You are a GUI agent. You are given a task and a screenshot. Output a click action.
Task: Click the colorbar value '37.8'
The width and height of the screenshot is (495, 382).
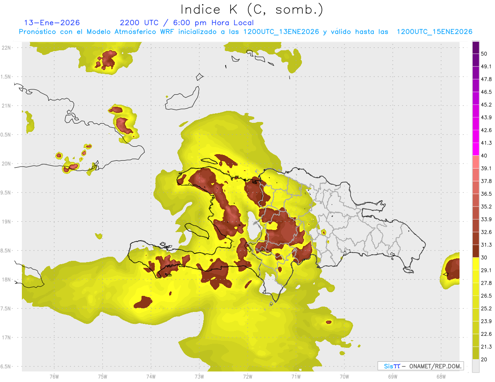(486, 181)
